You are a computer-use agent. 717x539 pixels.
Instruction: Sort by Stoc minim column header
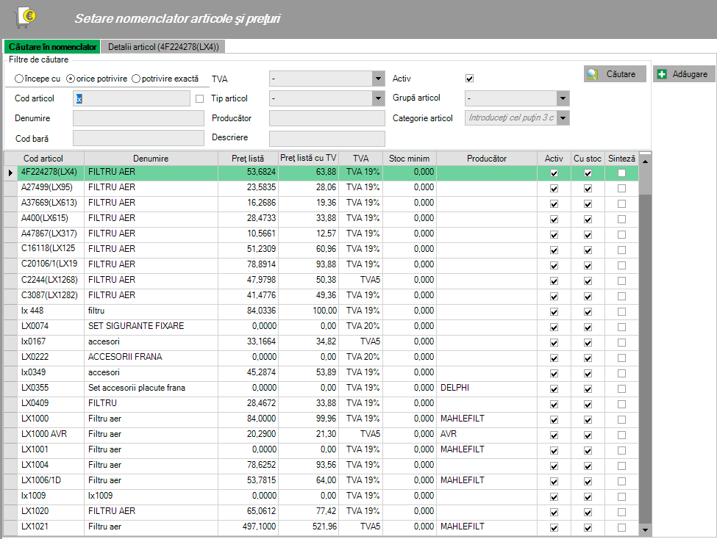click(410, 159)
